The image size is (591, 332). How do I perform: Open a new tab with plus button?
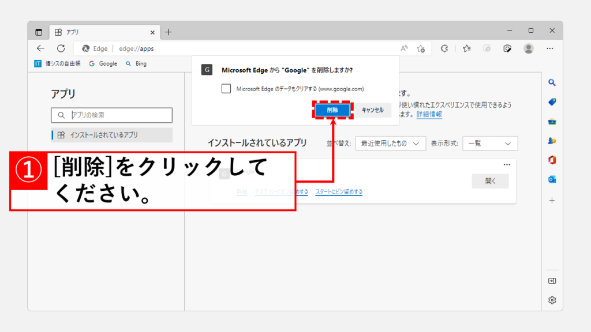coord(169,32)
